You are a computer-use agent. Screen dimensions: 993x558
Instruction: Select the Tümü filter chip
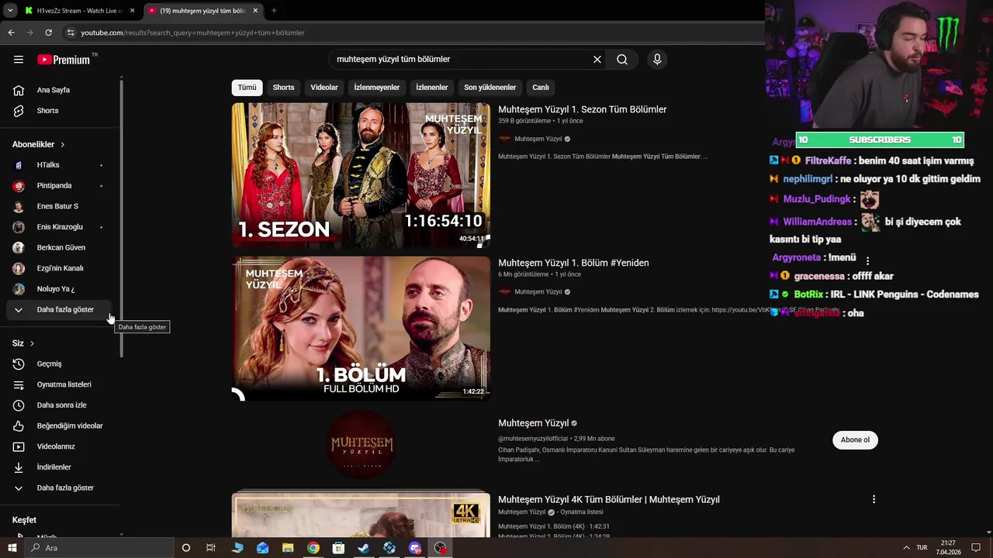tap(247, 88)
